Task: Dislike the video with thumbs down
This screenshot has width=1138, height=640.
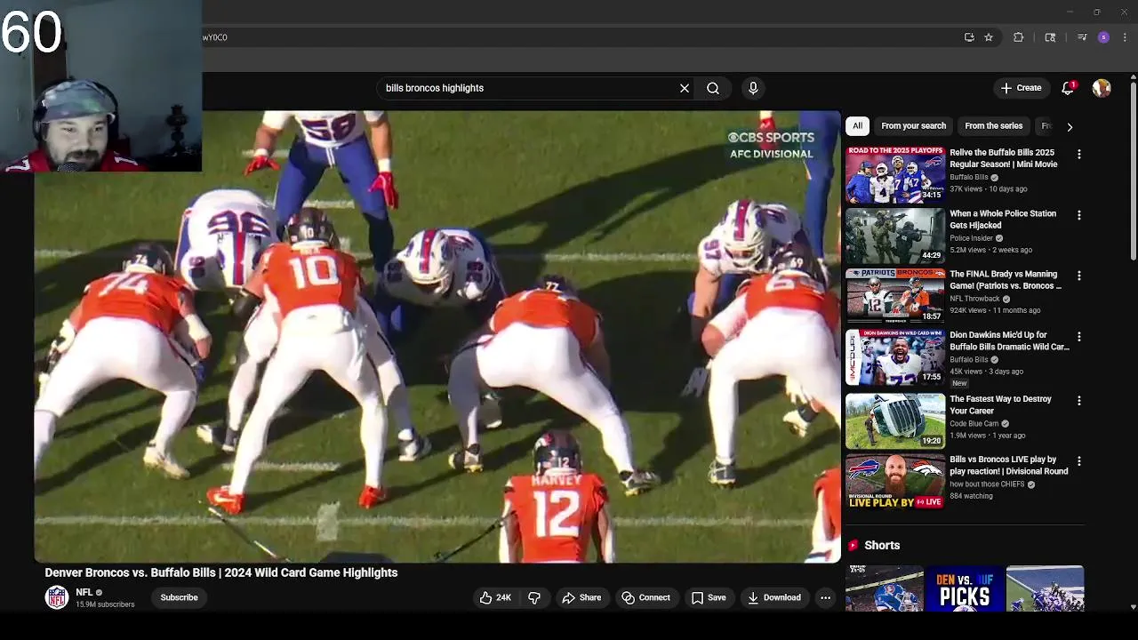Action: [x=534, y=597]
